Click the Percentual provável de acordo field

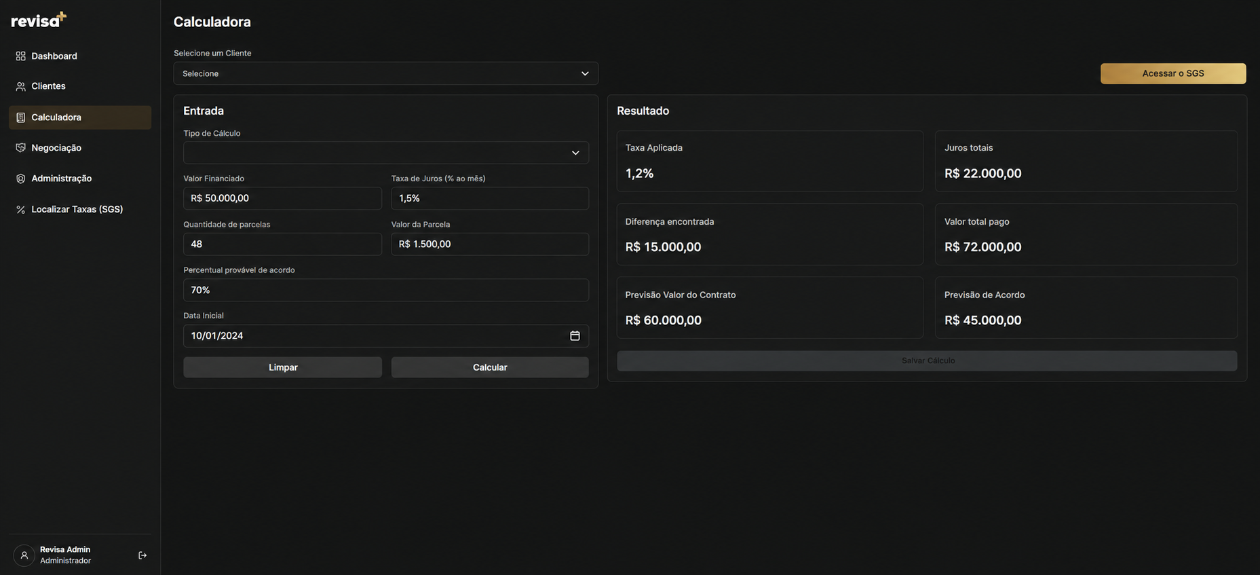[385, 290]
